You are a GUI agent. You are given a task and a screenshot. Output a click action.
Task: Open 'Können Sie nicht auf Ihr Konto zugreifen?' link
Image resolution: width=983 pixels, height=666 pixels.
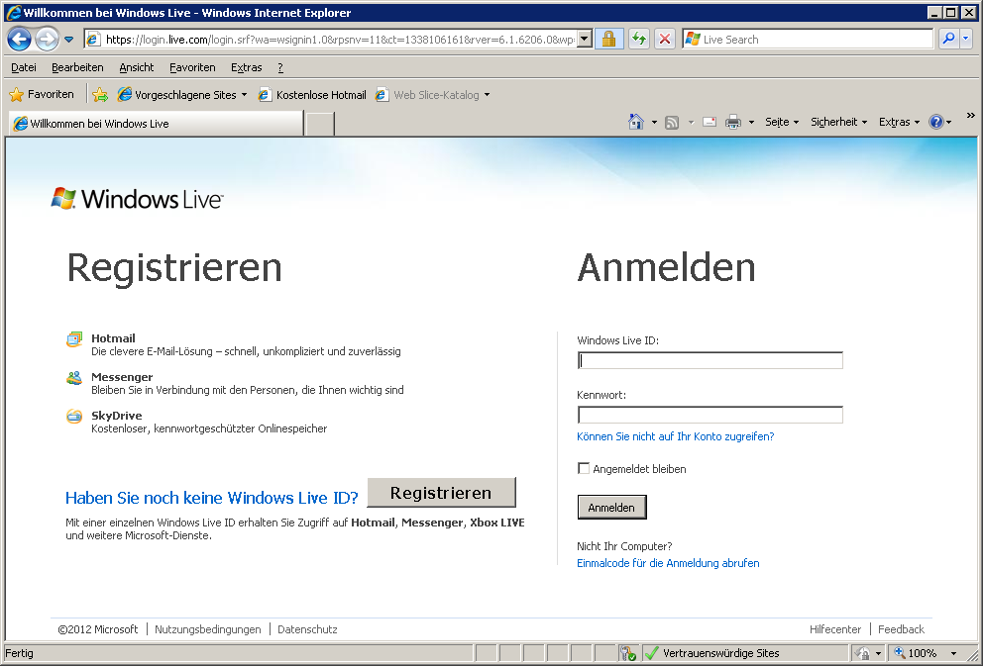click(675, 436)
